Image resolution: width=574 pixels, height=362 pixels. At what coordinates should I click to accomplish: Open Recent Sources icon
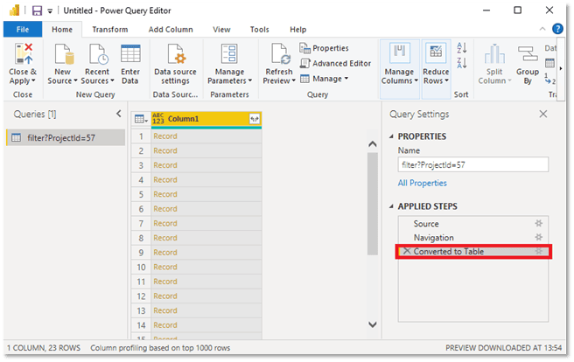pos(98,53)
